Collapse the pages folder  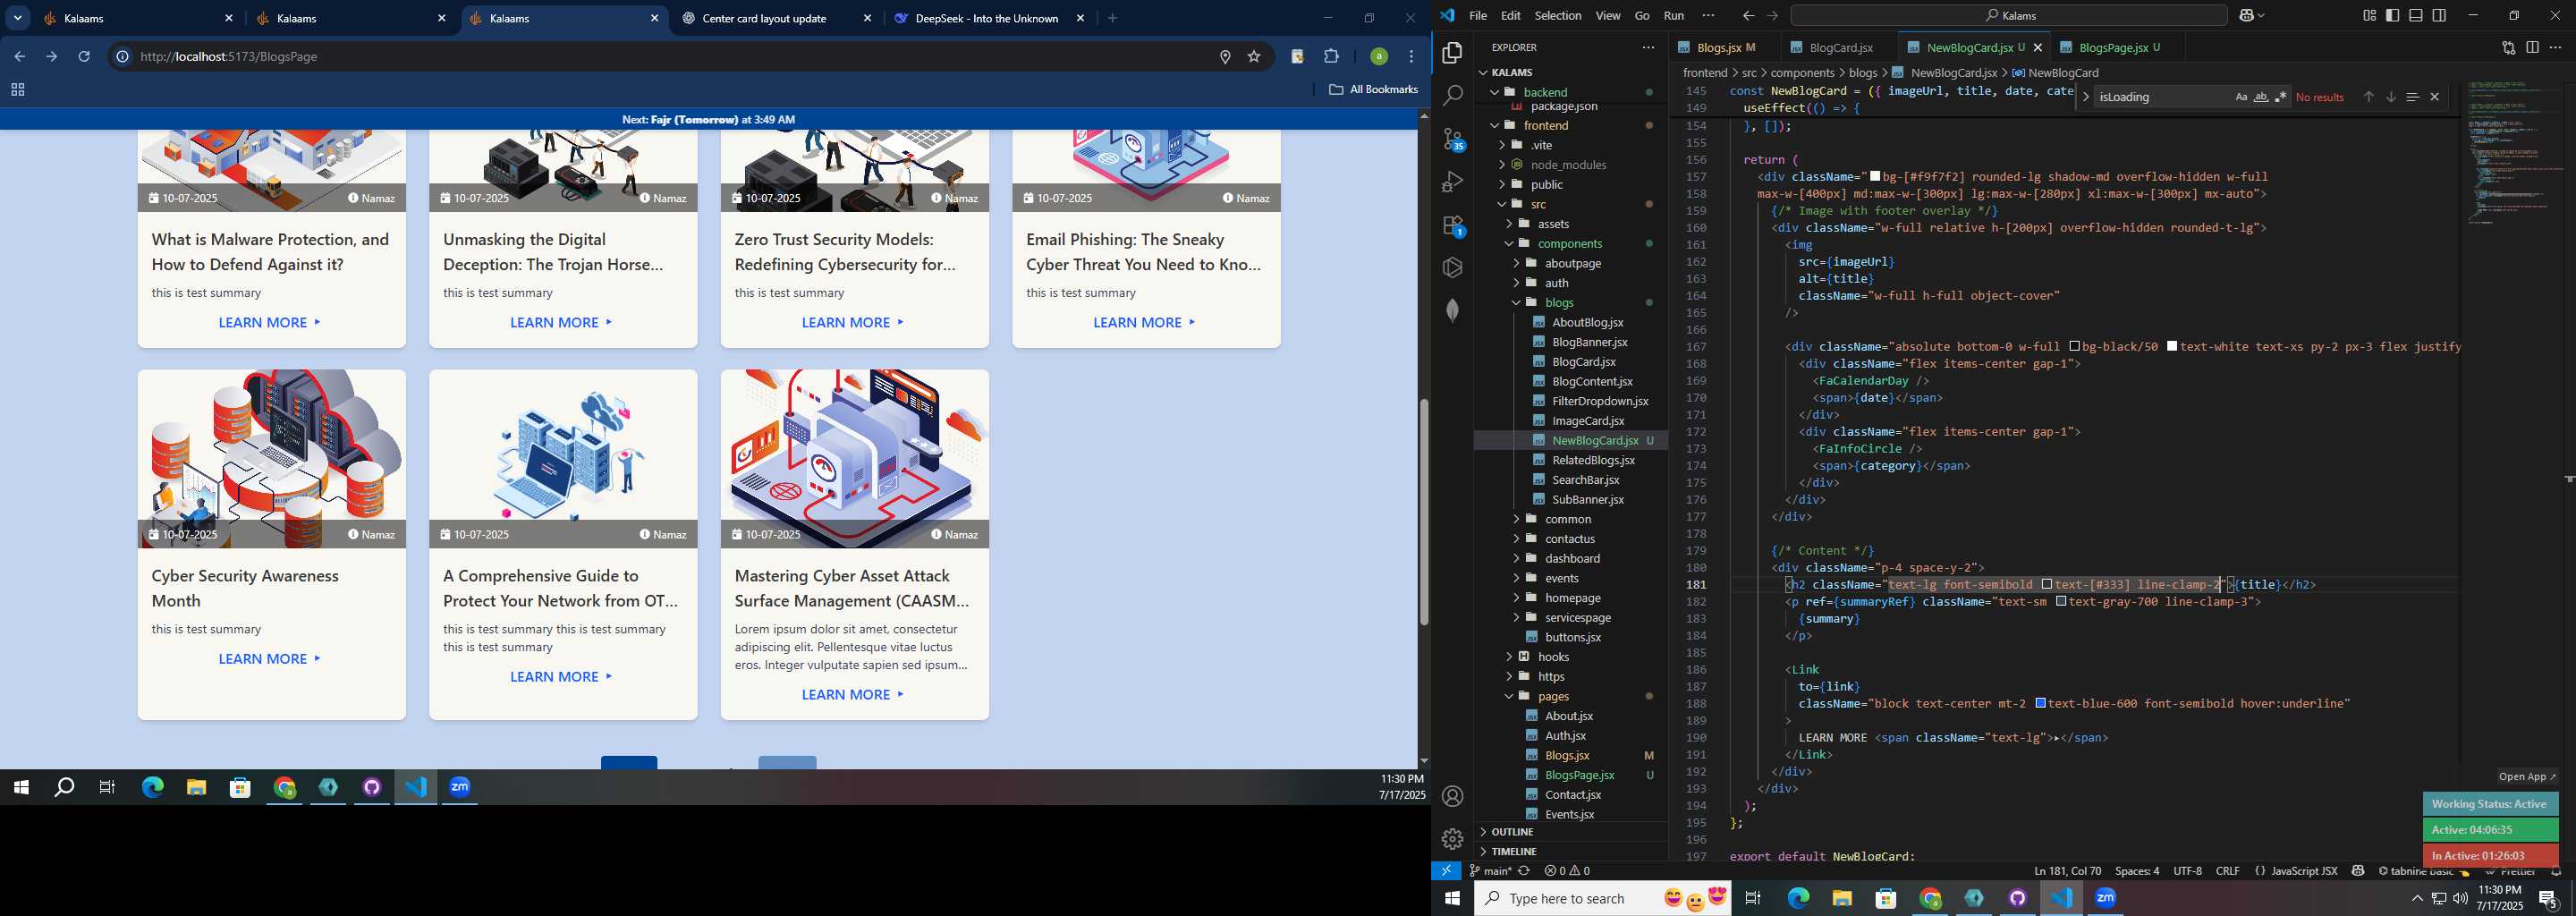[x=1570, y=696]
